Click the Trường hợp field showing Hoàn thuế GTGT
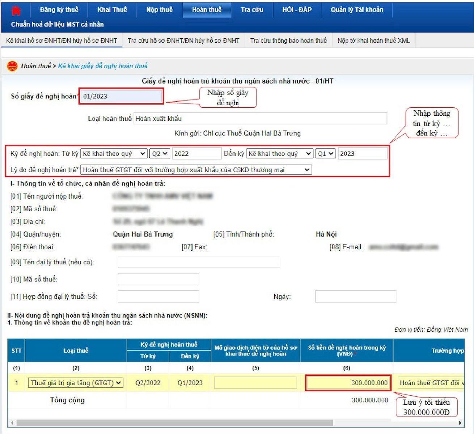This screenshot has width=474, height=434. (431, 383)
